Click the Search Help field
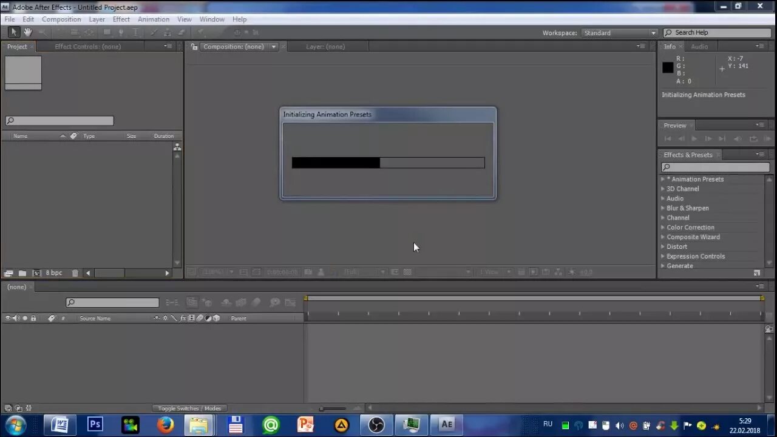Image resolution: width=777 pixels, height=437 pixels. tap(717, 33)
